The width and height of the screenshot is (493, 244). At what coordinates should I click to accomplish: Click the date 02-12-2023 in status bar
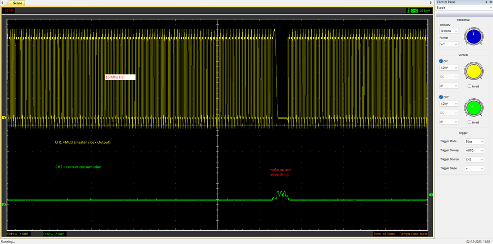[x=474, y=242]
